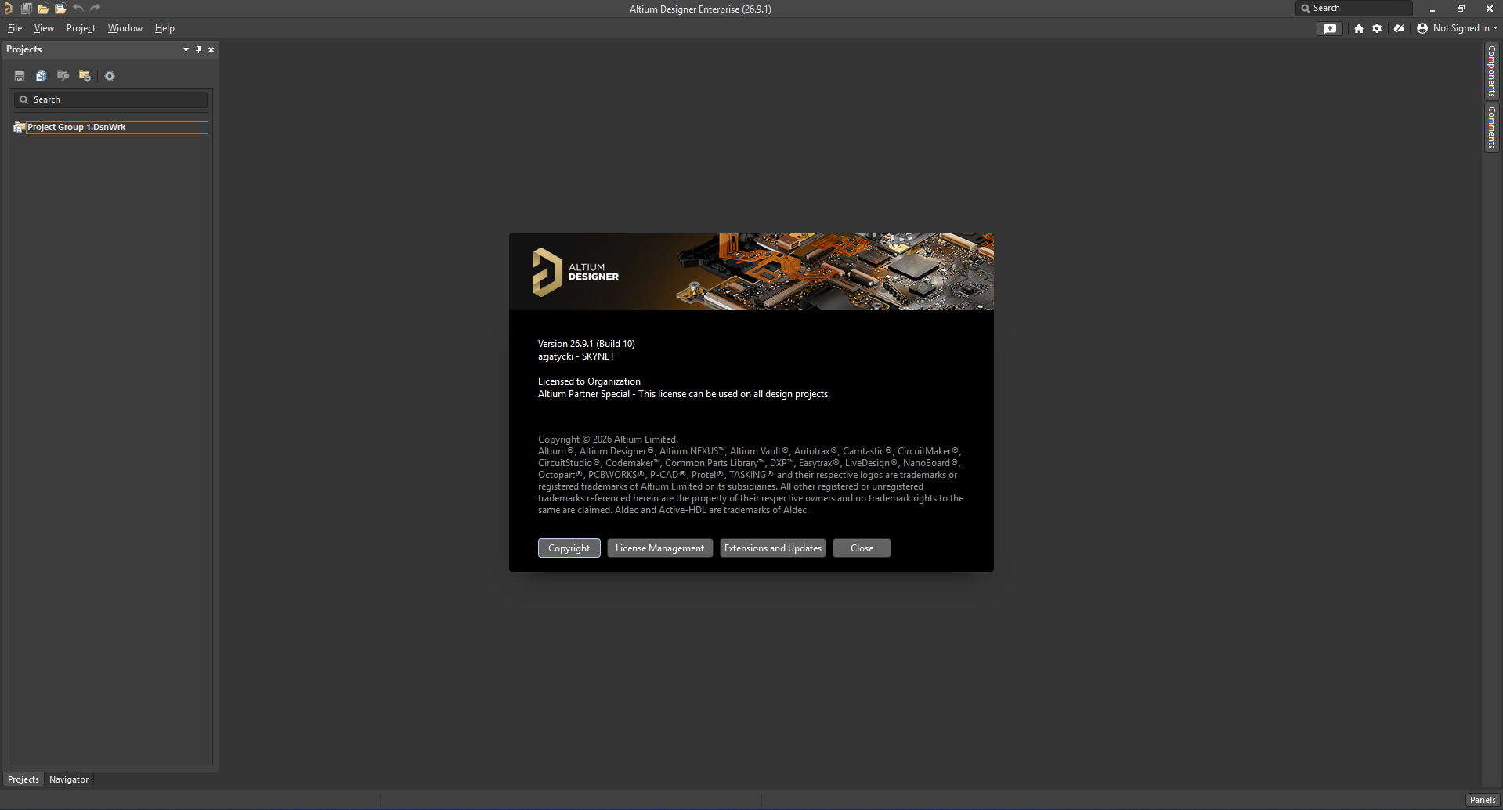Open the File menu
Screen dimensions: 1503x810
(x=15, y=28)
